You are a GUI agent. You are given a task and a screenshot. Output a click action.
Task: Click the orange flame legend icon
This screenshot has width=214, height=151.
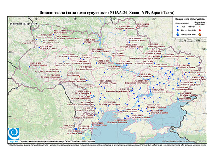point(200,34)
